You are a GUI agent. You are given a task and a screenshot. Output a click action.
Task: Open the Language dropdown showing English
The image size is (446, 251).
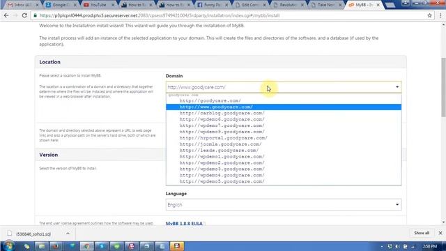coord(284,204)
